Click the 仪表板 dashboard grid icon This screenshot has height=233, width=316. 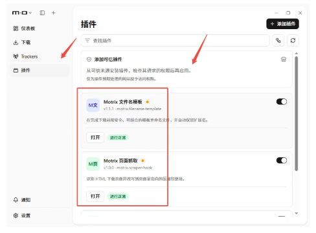[16, 28]
